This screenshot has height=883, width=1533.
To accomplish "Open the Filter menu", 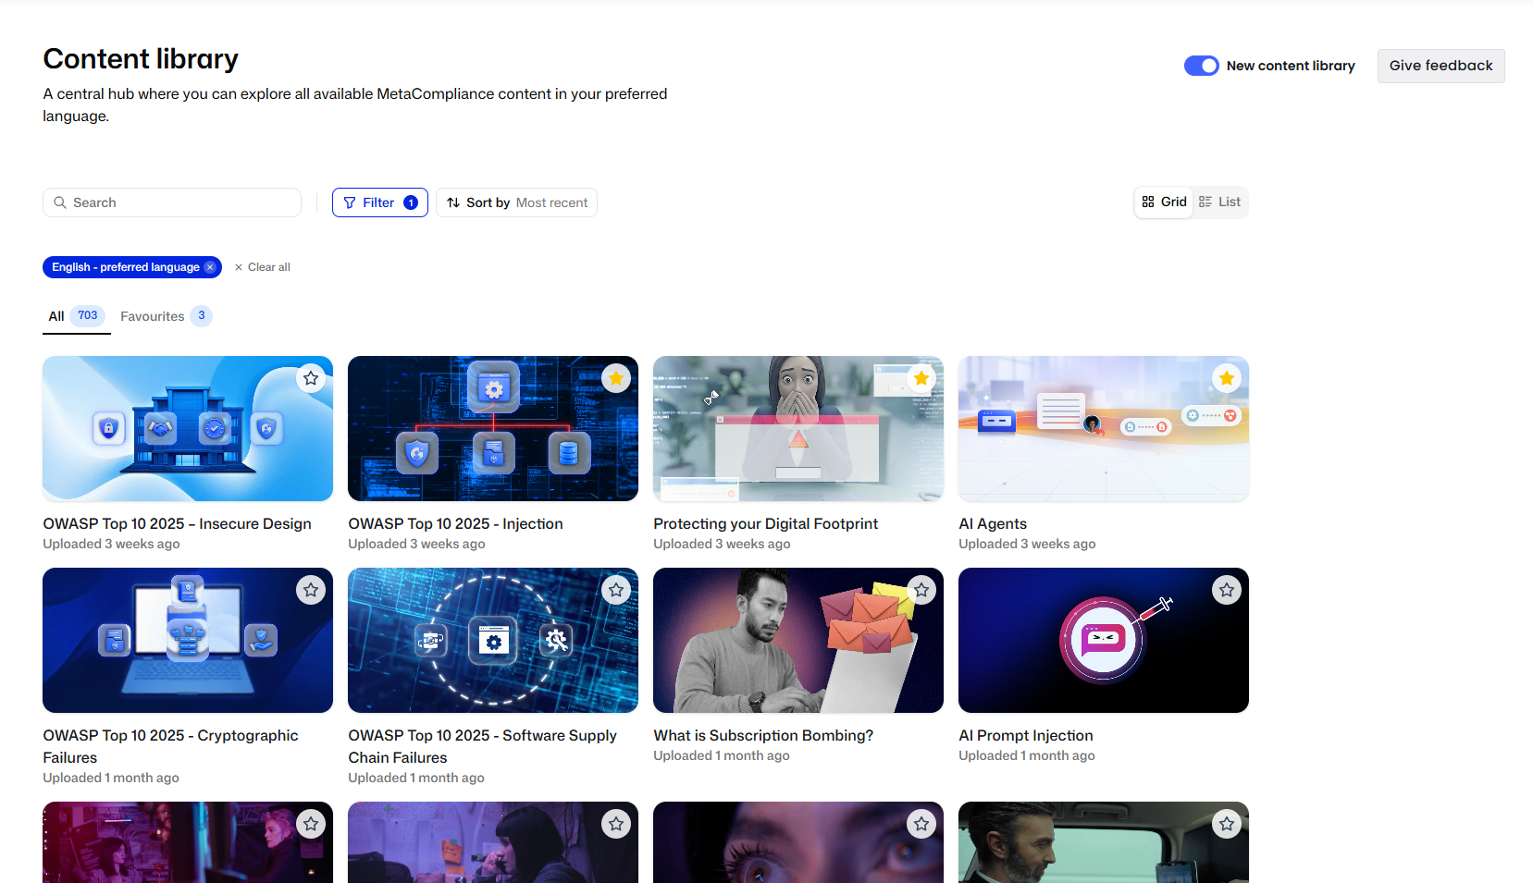I will 380,202.
